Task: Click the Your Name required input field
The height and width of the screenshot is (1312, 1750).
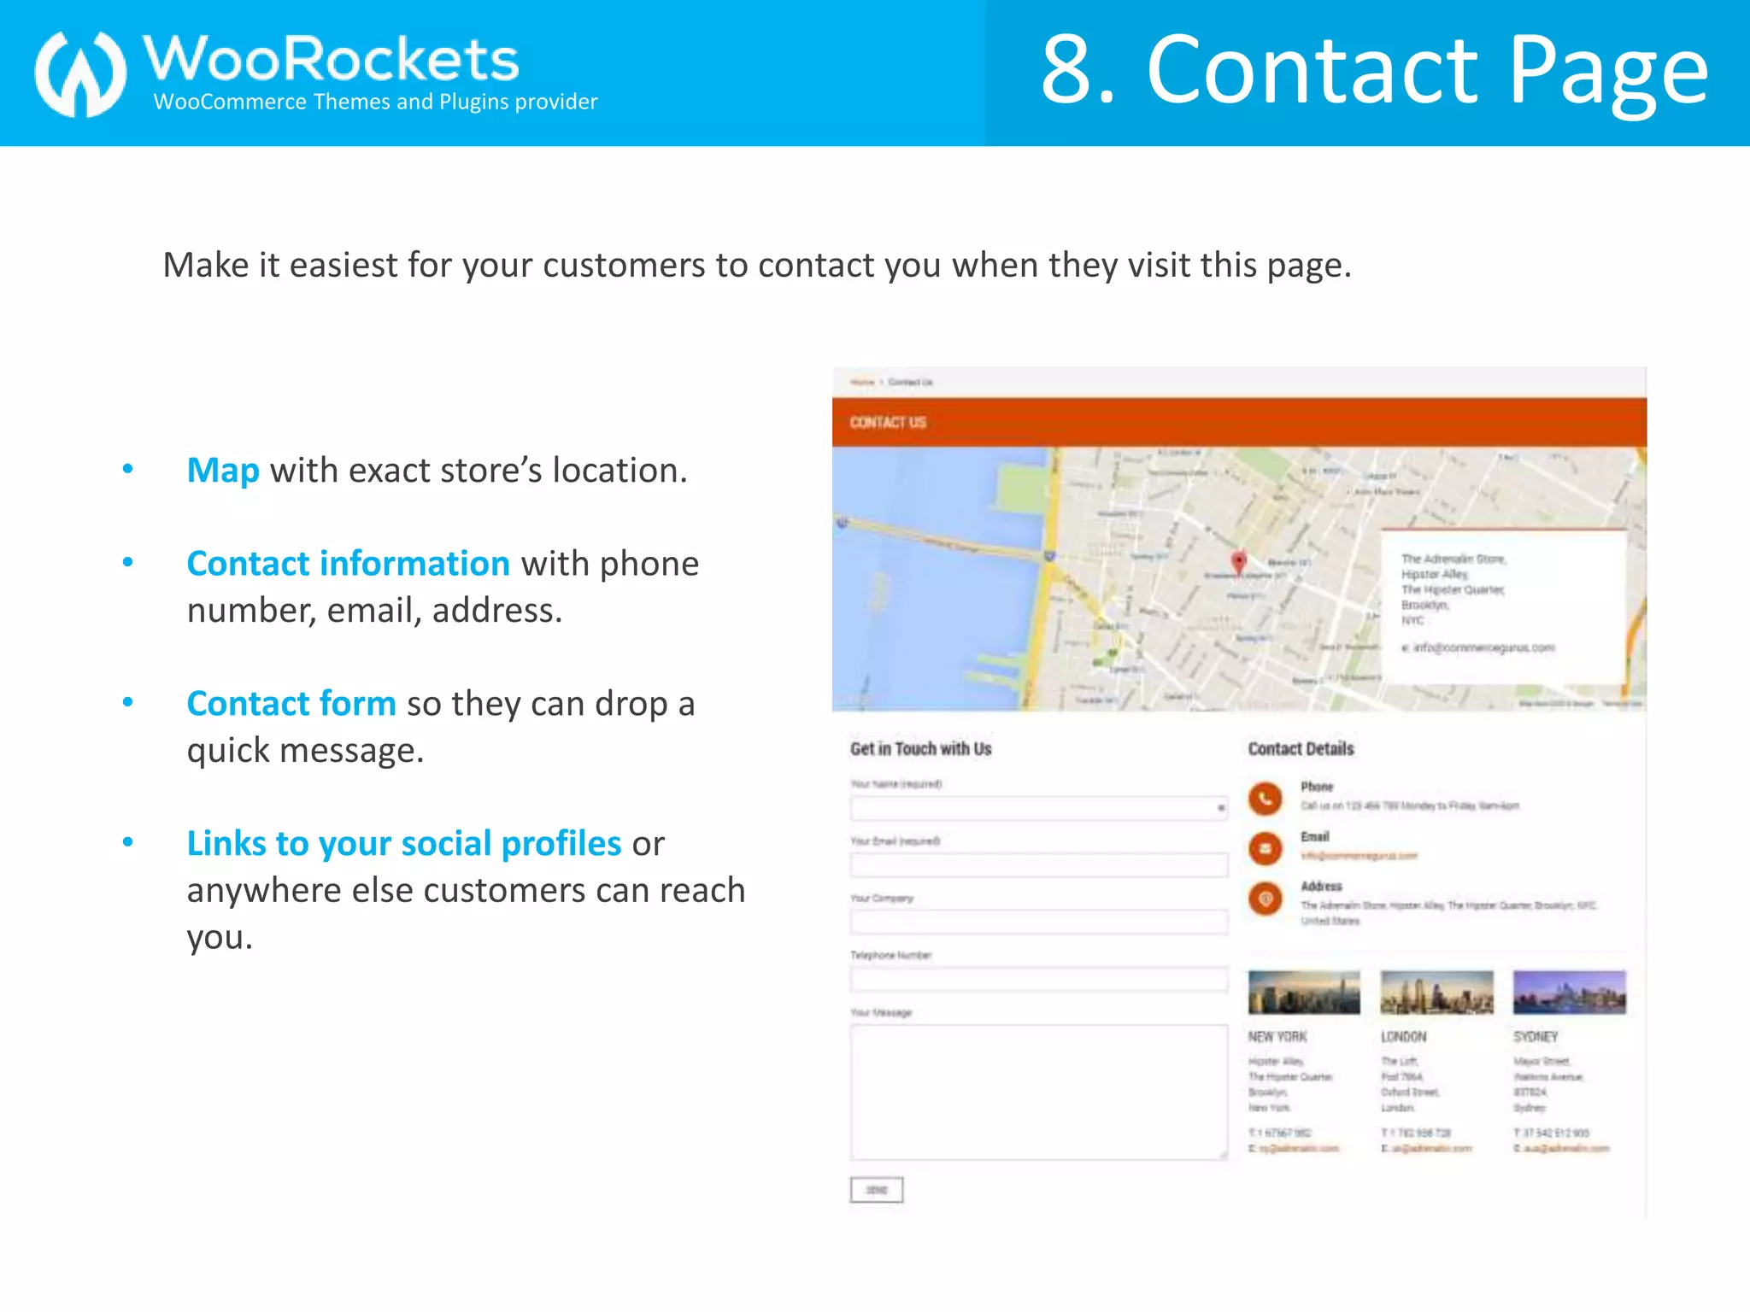Action: [1039, 808]
